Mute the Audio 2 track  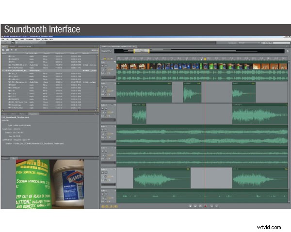tap(103, 109)
